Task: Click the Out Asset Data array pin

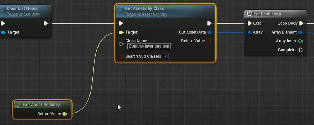Action: [210, 32]
